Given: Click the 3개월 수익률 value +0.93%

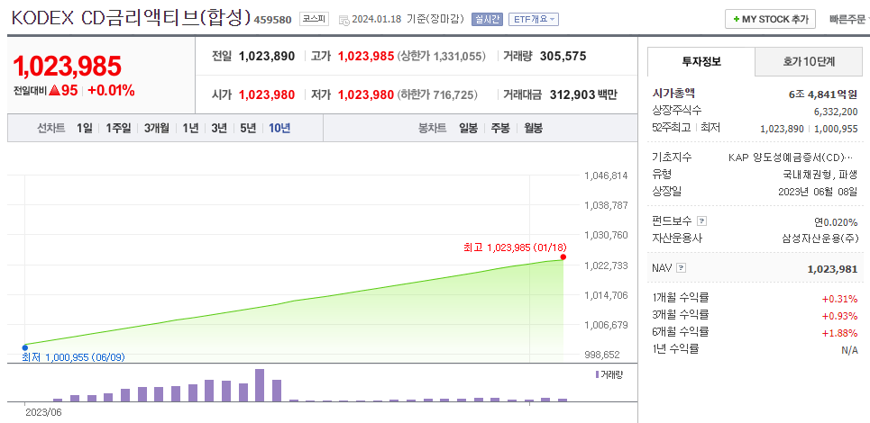Looking at the screenshot, I should [x=839, y=316].
